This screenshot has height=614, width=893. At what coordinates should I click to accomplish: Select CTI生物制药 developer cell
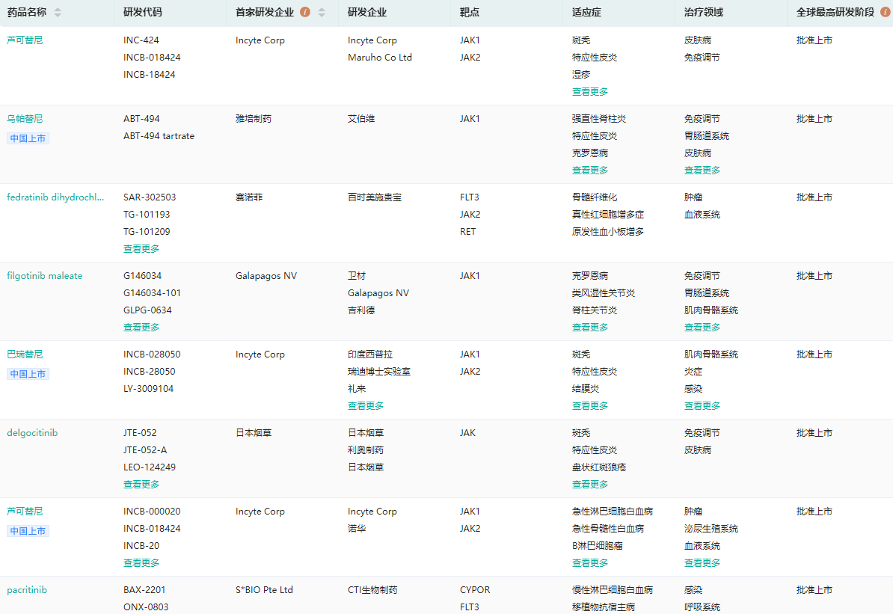(372, 590)
